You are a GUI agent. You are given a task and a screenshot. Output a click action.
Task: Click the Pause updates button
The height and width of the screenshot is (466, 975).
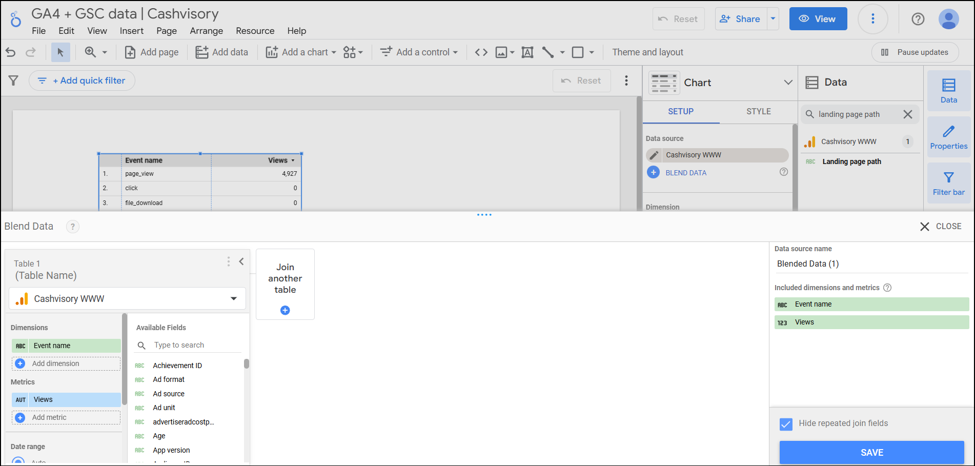[915, 52]
